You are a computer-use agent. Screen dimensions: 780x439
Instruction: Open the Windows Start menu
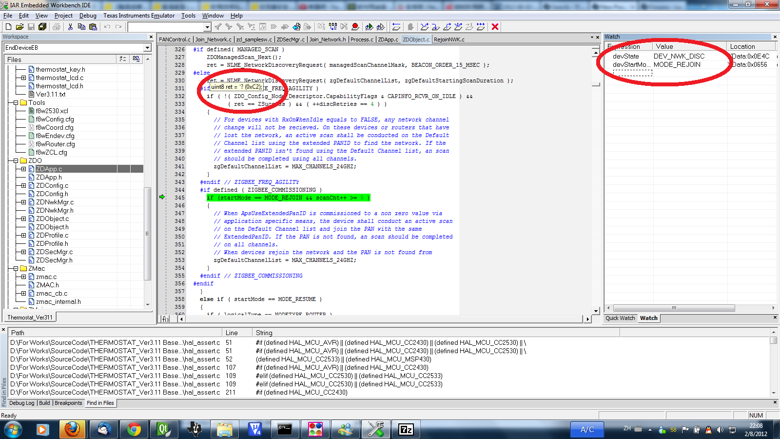tap(13, 429)
